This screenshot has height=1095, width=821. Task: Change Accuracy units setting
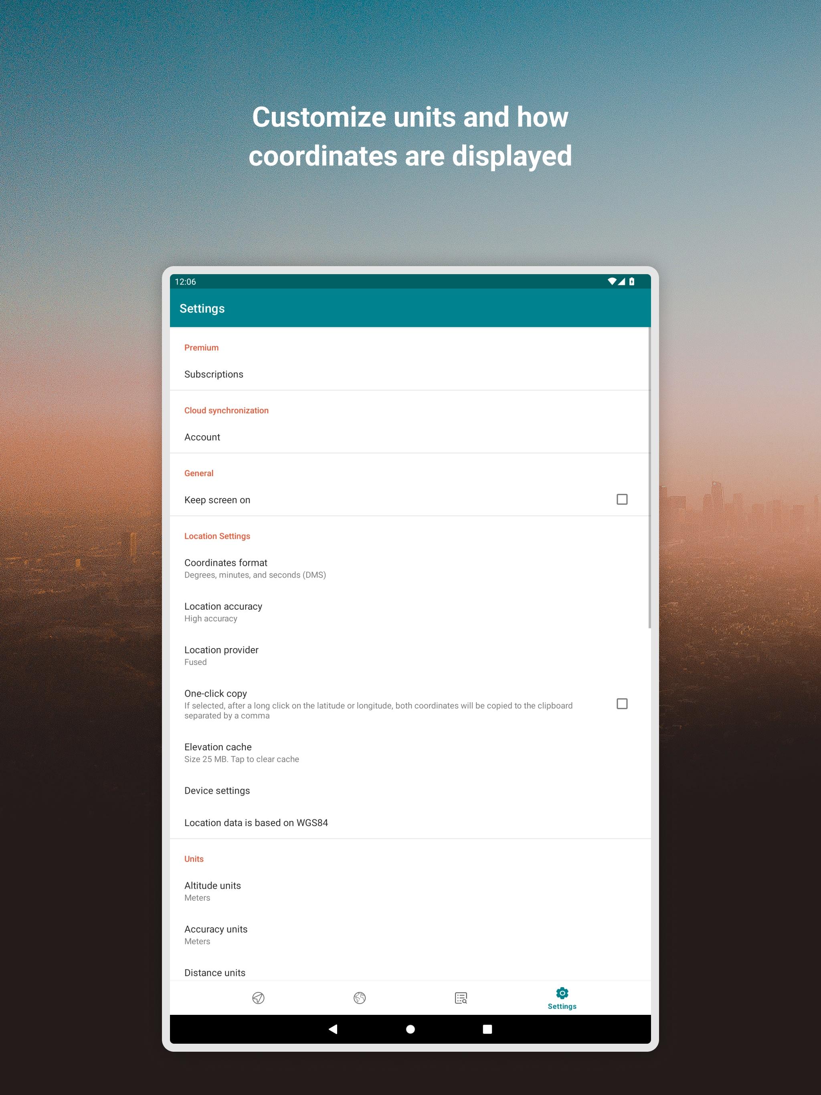tap(410, 935)
